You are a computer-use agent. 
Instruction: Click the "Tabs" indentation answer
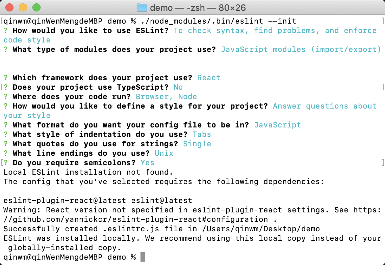[202, 135]
